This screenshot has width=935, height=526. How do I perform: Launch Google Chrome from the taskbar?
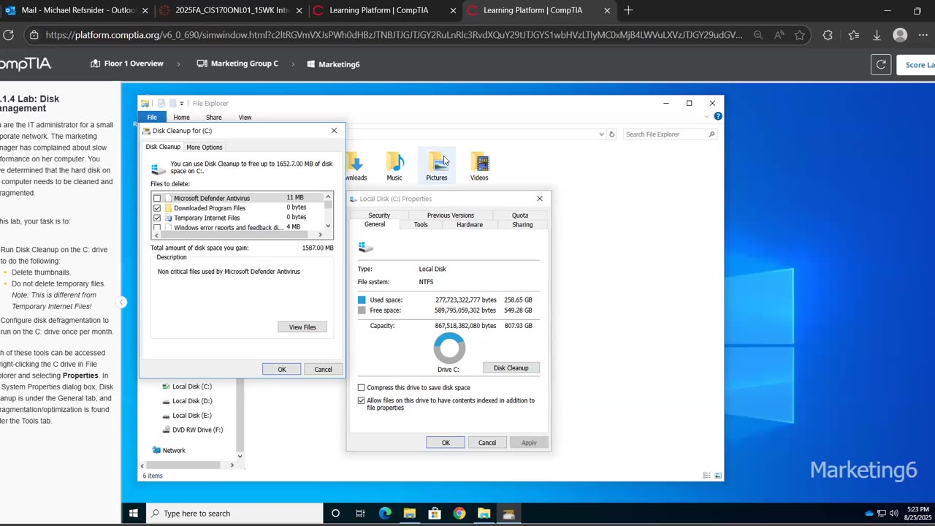459,513
